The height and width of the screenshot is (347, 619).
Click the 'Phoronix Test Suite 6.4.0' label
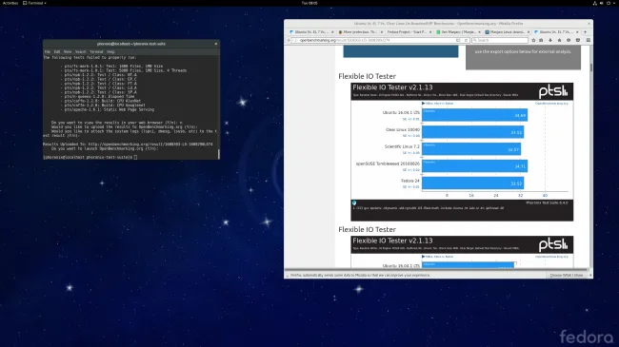coord(547,202)
